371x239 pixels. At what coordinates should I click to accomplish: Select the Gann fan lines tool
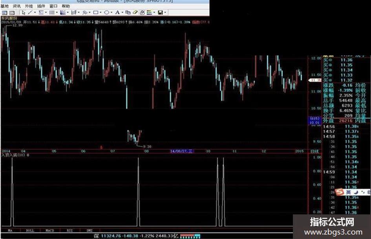pyautogui.click(x=63, y=13)
